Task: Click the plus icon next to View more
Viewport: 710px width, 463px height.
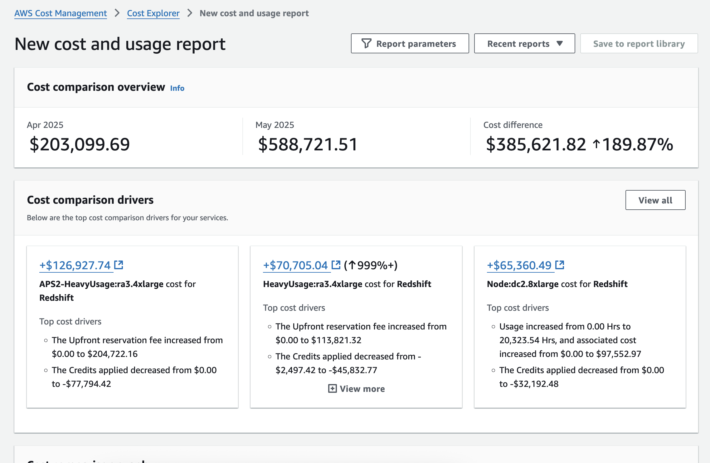Action: pyautogui.click(x=332, y=388)
